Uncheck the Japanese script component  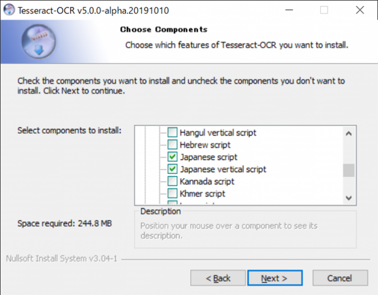tap(173, 157)
